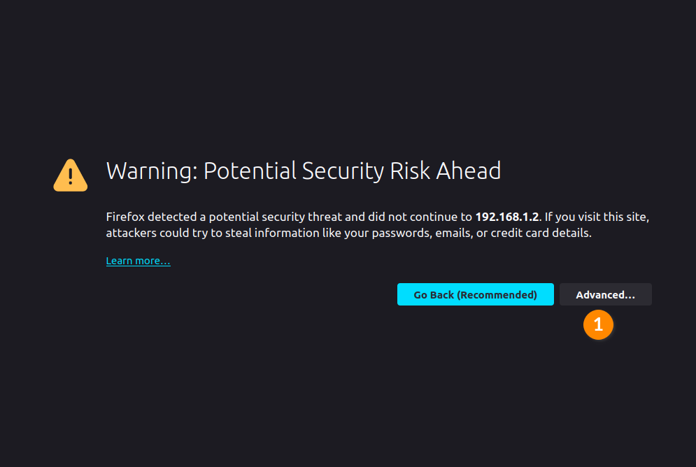Click the word "Security" in the heading
The width and height of the screenshot is (696, 467).
(343, 171)
